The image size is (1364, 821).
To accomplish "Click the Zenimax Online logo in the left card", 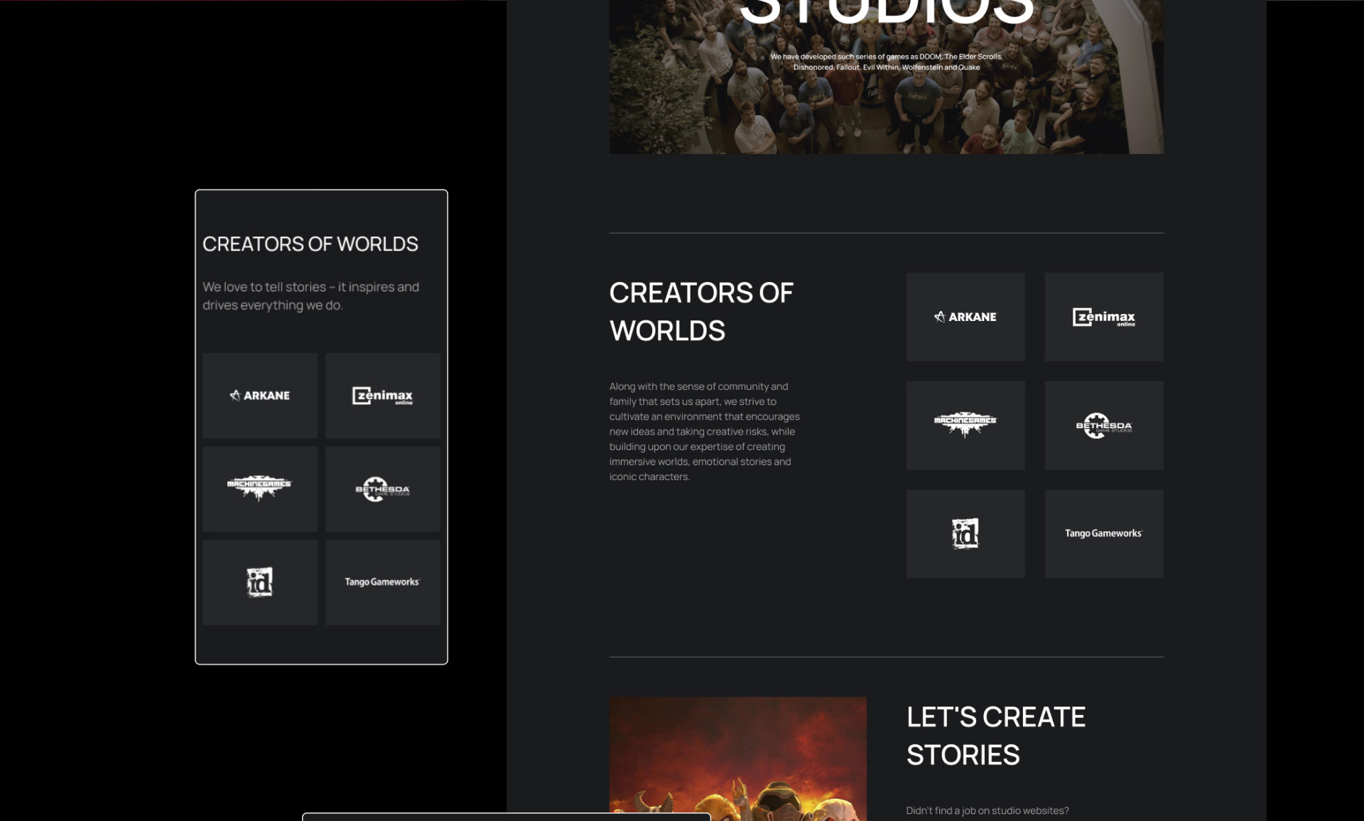I will (382, 396).
